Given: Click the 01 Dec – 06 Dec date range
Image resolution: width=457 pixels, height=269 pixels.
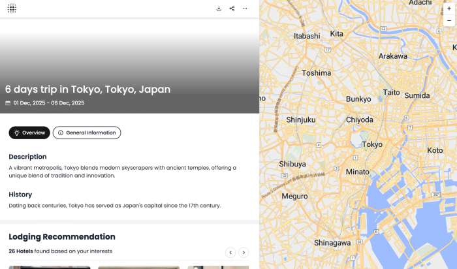Looking at the screenshot, I should click(49, 103).
